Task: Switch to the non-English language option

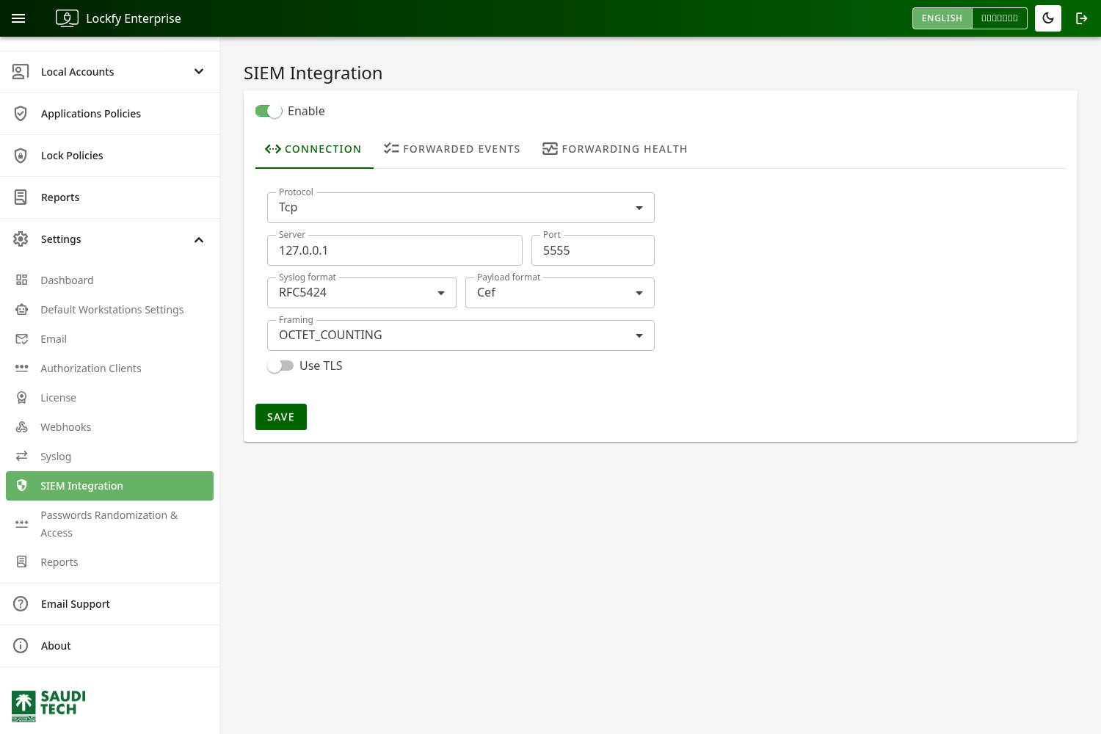Action: pyautogui.click(x=1000, y=18)
